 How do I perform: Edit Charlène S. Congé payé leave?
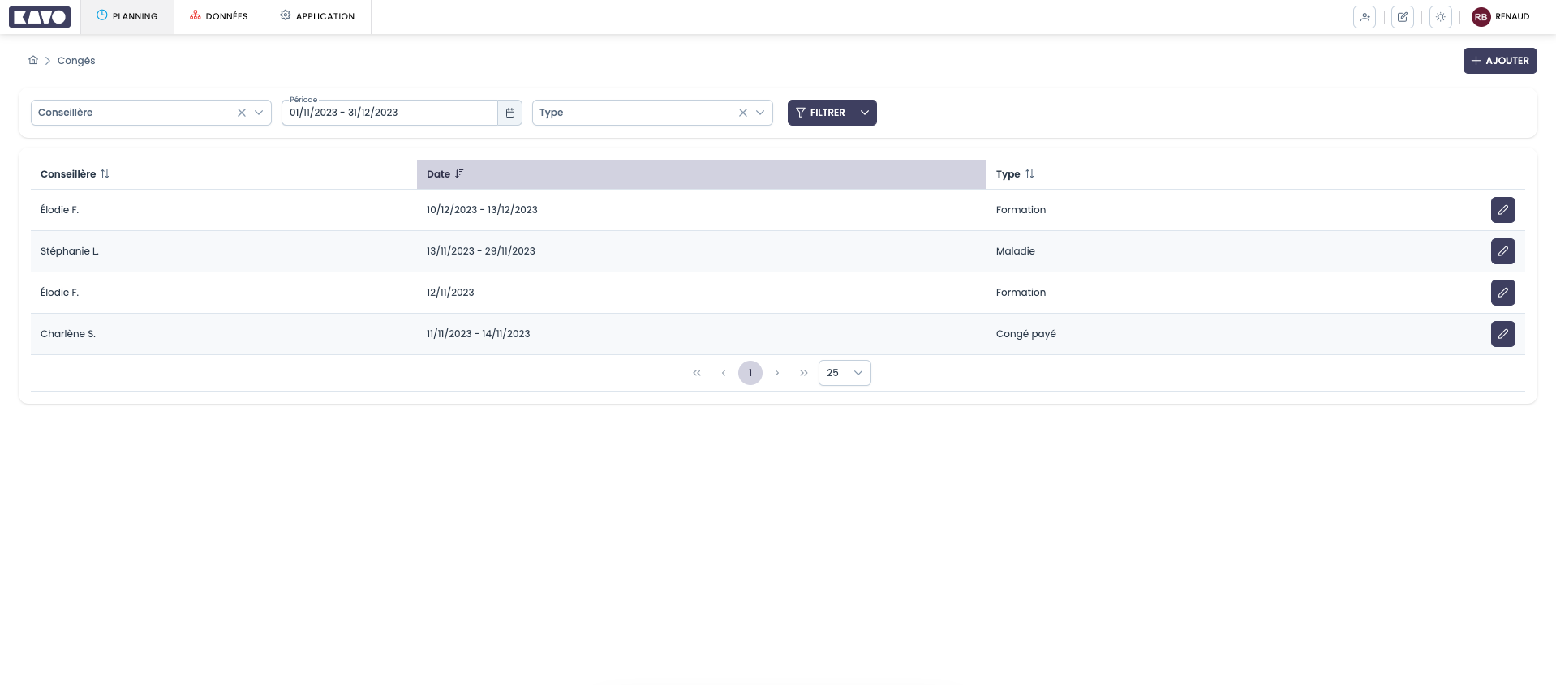pyautogui.click(x=1503, y=334)
